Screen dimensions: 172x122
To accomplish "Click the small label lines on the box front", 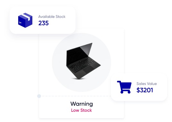I will (20, 23).
